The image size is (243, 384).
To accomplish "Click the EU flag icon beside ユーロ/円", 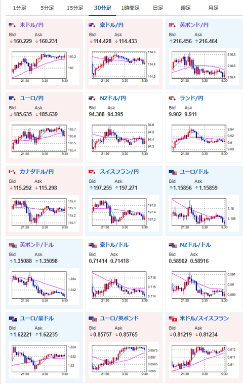I will point(13,98).
